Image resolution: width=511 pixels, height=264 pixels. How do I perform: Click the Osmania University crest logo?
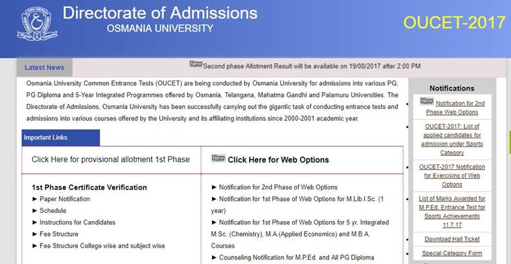point(38,24)
